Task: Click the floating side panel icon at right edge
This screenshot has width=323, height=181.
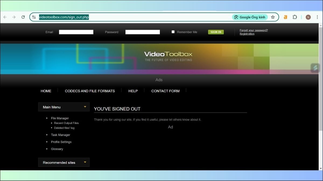Action: [x=315, y=68]
